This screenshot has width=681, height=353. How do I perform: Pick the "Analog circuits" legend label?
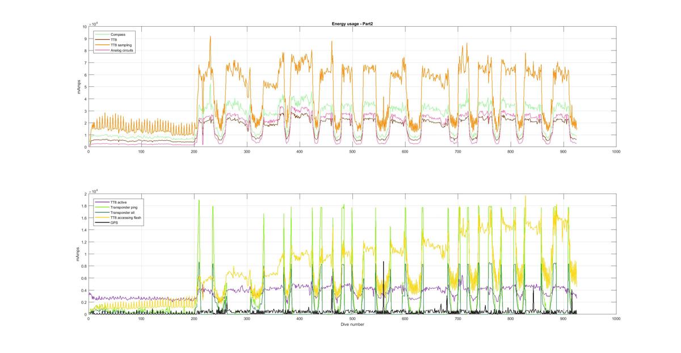click(122, 50)
